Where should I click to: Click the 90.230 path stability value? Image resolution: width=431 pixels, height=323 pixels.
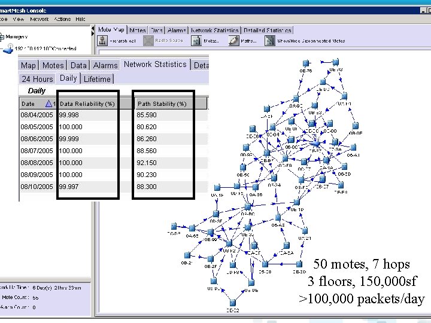pos(147,175)
